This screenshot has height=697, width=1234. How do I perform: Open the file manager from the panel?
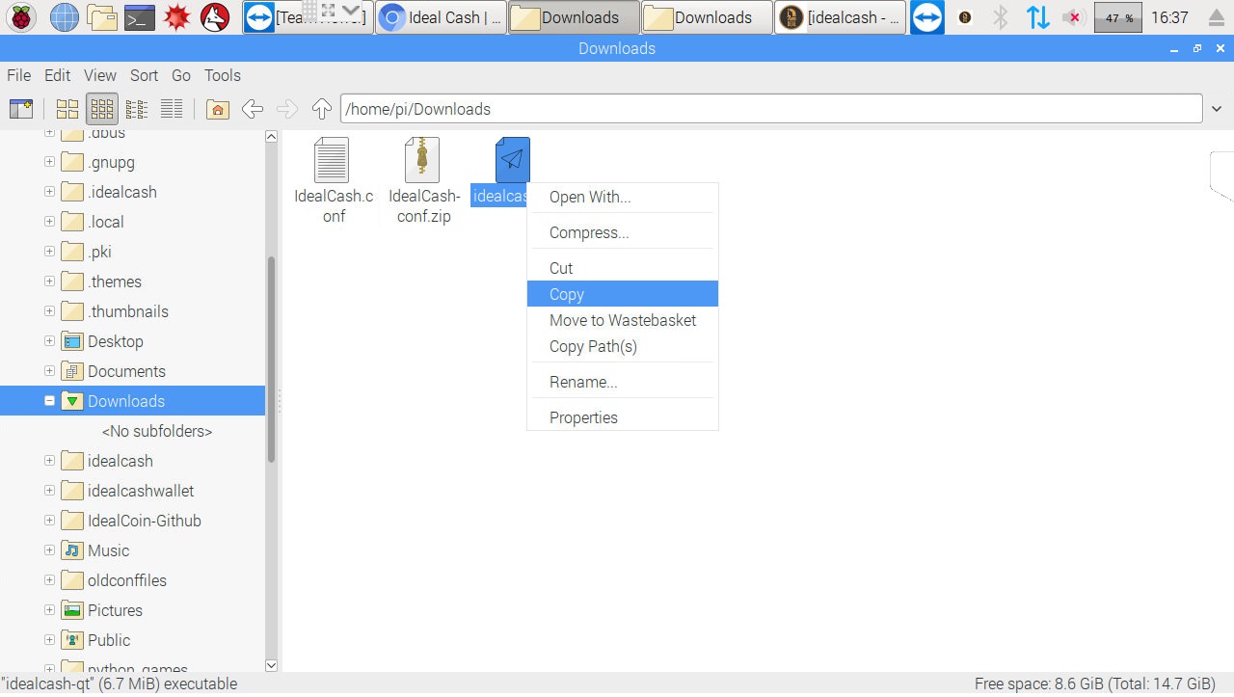[101, 17]
